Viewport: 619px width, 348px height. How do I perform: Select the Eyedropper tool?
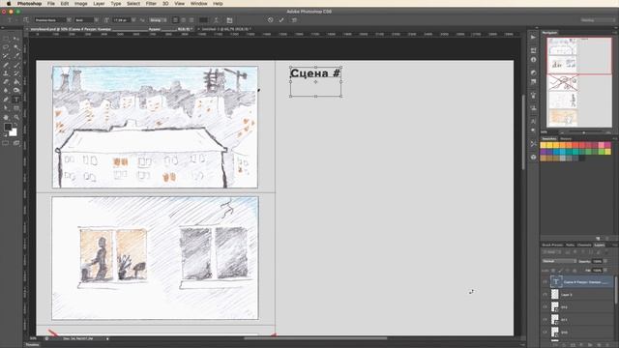click(x=16, y=56)
